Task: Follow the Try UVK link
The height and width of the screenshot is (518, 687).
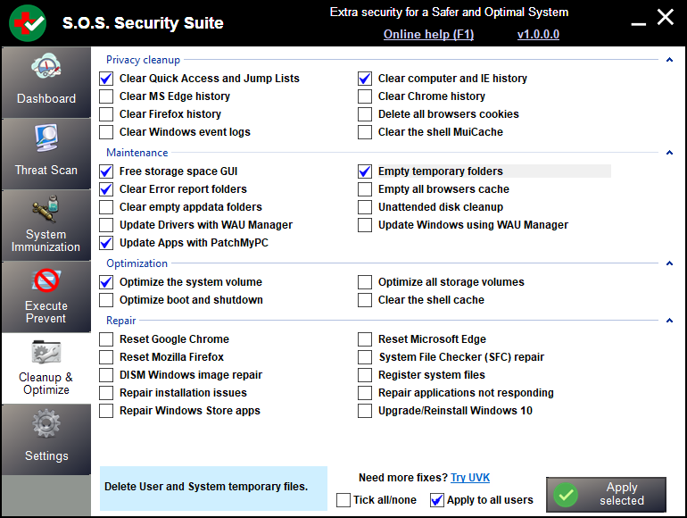Action: click(x=470, y=478)
